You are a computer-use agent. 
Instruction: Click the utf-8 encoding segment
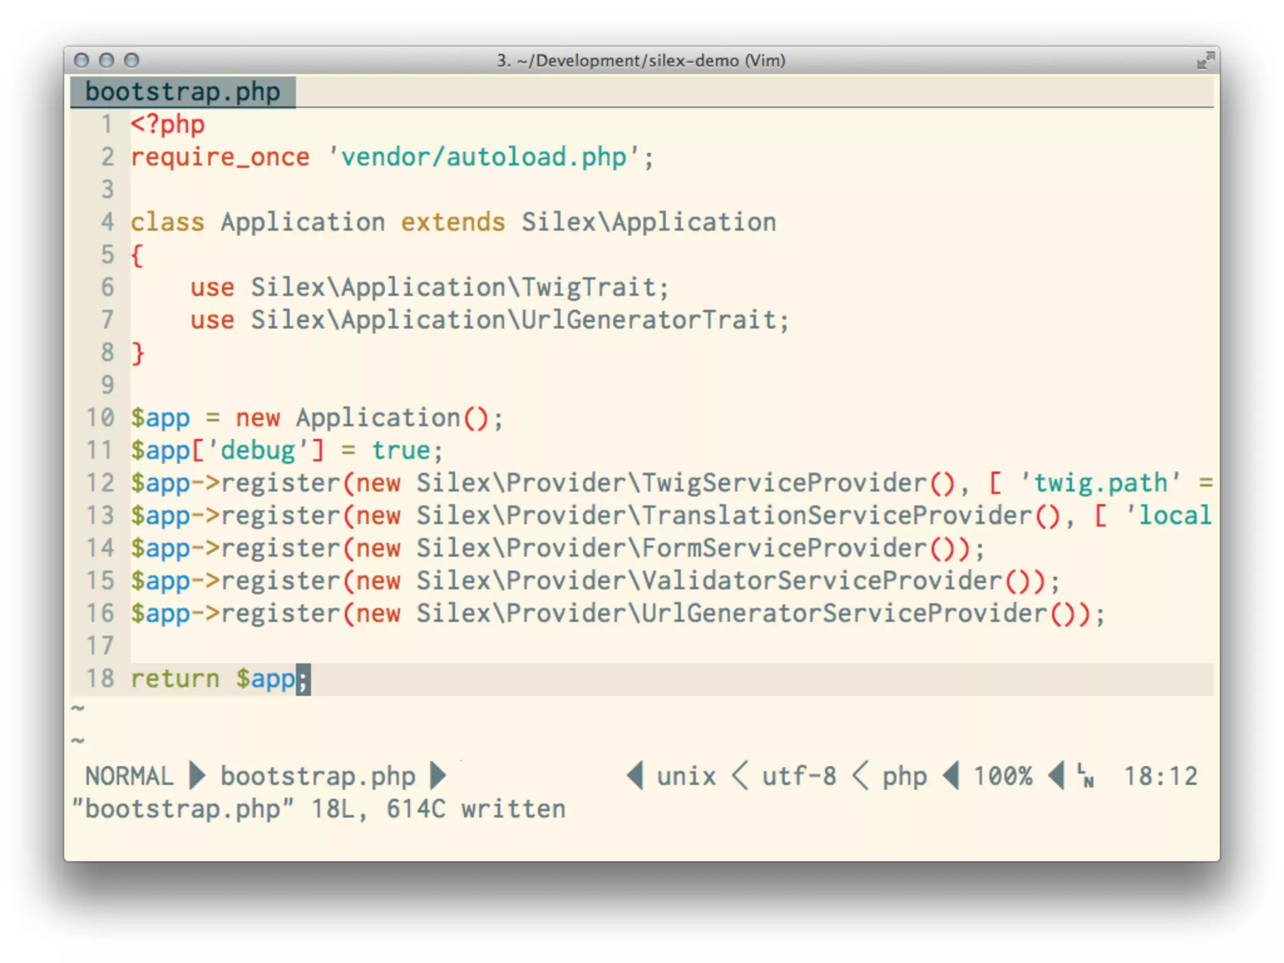799,776
